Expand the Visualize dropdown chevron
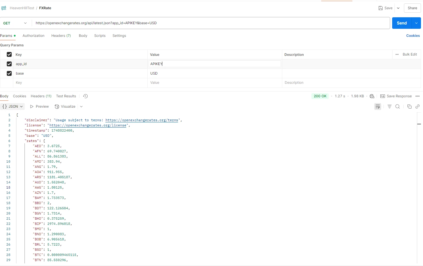 pyautogui.click(x=81, y=107)
